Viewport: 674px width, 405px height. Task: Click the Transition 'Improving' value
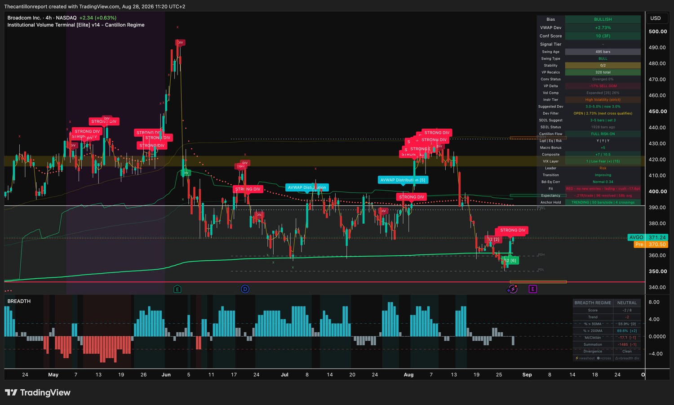coord(603,175)
